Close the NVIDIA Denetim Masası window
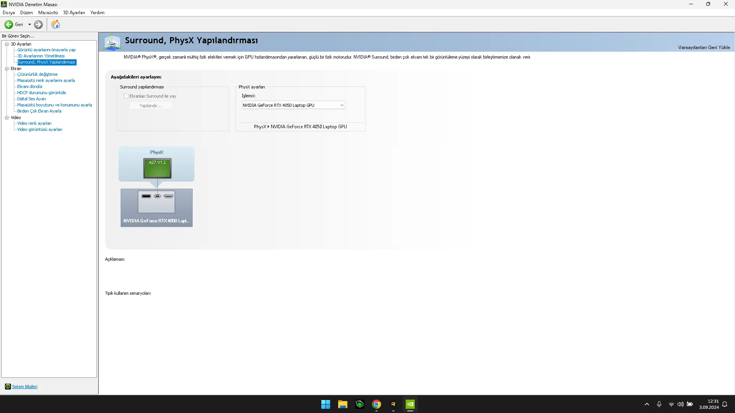735x413 pixels. (726, 4)
